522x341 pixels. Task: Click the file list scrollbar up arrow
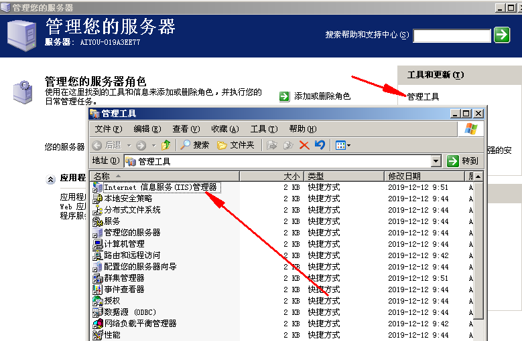478,177
